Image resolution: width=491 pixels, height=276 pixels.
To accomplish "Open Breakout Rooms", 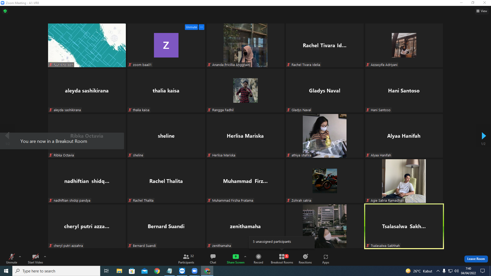I will point(282,259).
